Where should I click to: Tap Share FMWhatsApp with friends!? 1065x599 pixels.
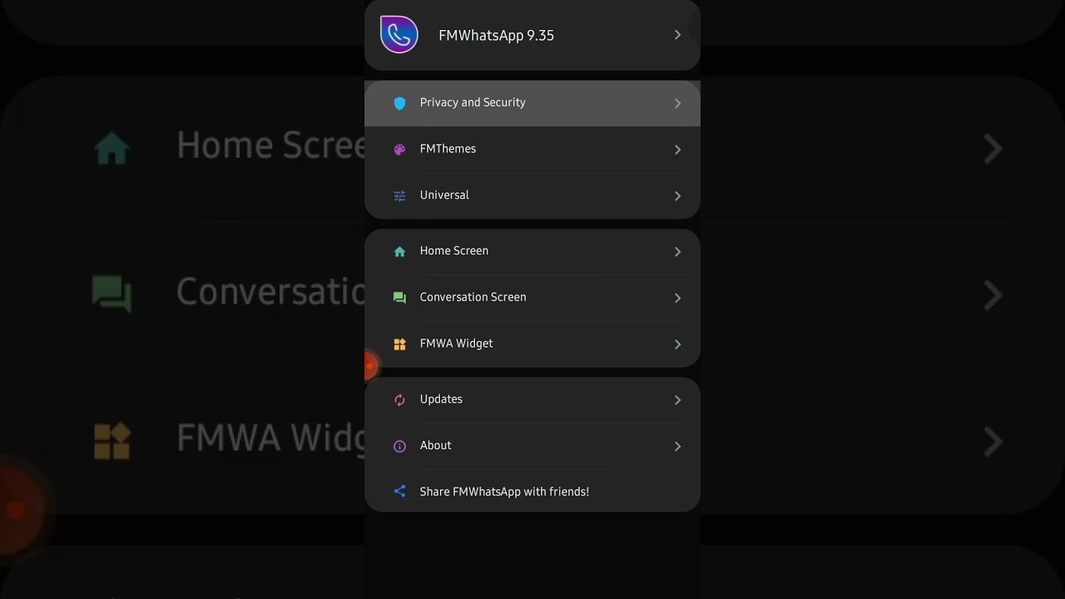(532, 492)
